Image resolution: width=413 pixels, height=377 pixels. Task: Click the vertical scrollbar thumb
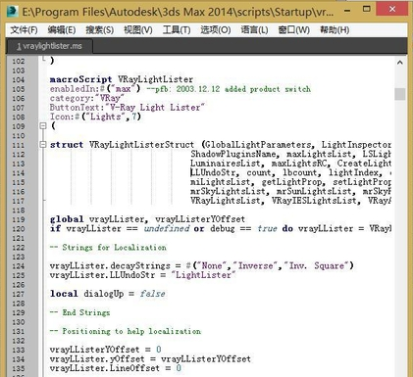(399, 94)
